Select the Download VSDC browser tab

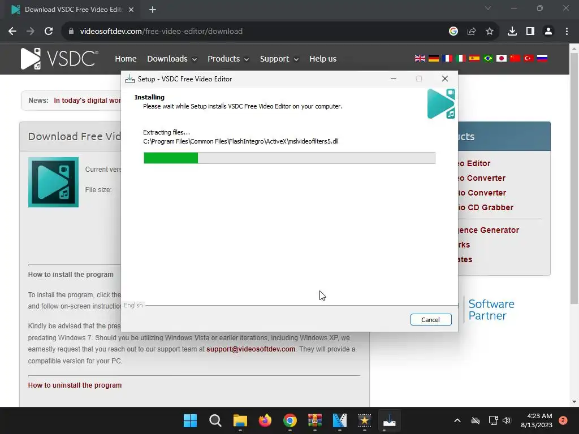[72, 10]
